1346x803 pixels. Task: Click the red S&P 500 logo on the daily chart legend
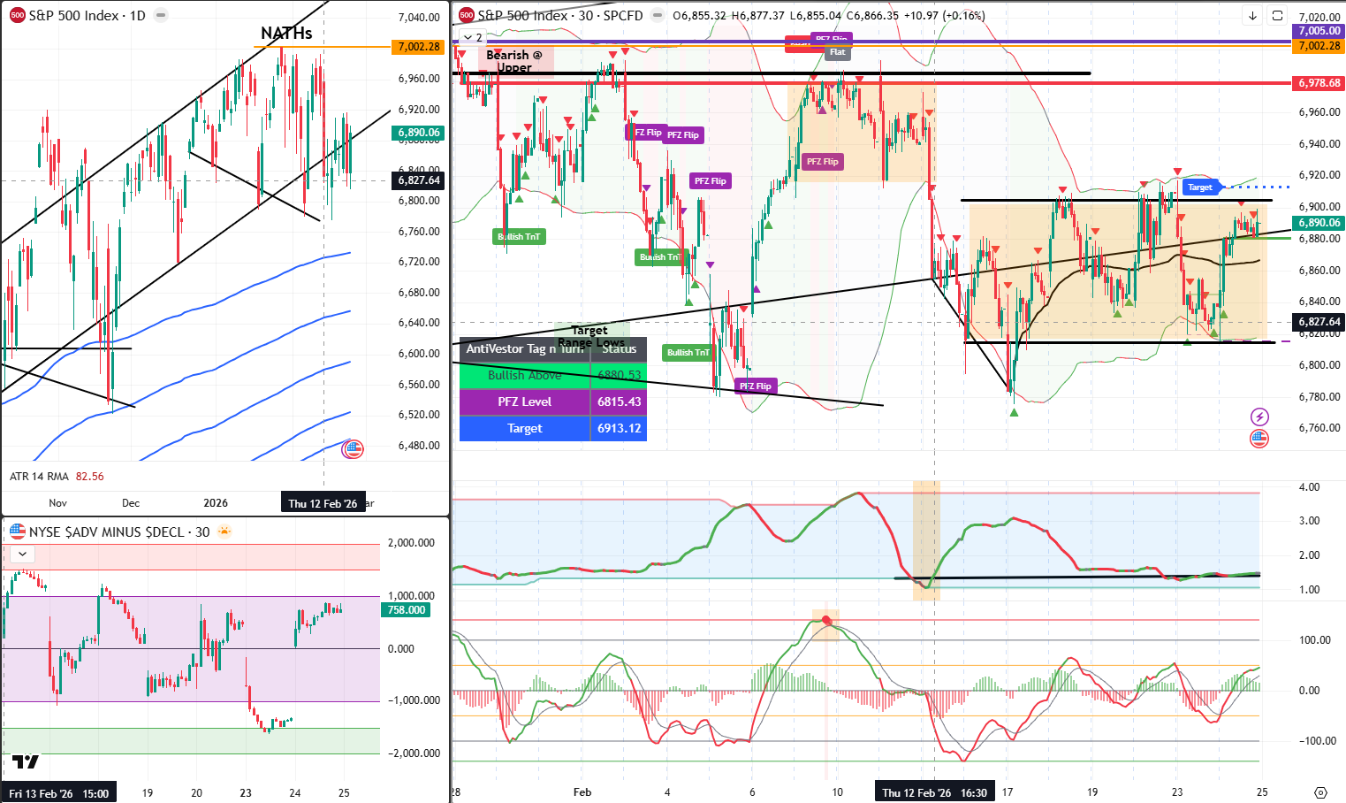(17, 14)
